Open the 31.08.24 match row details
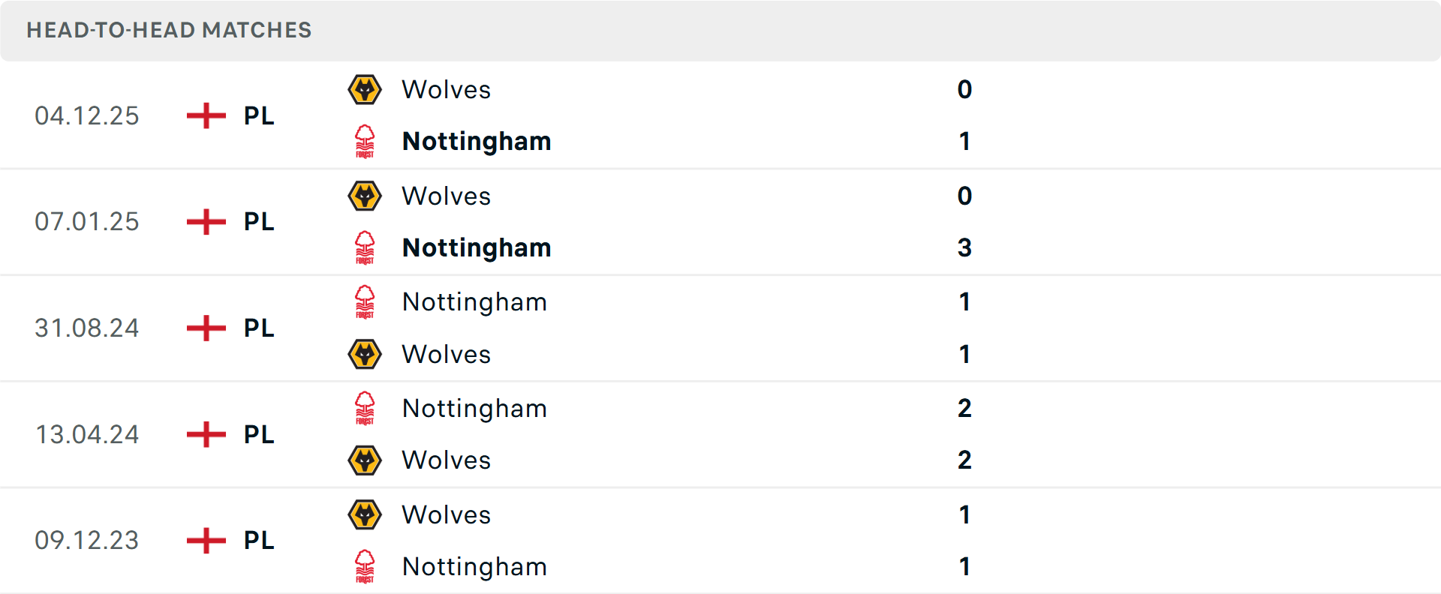 (x=720, y=328)
